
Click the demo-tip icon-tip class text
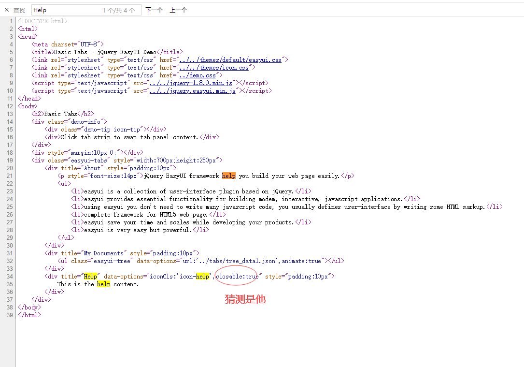(x=112, y=130)
